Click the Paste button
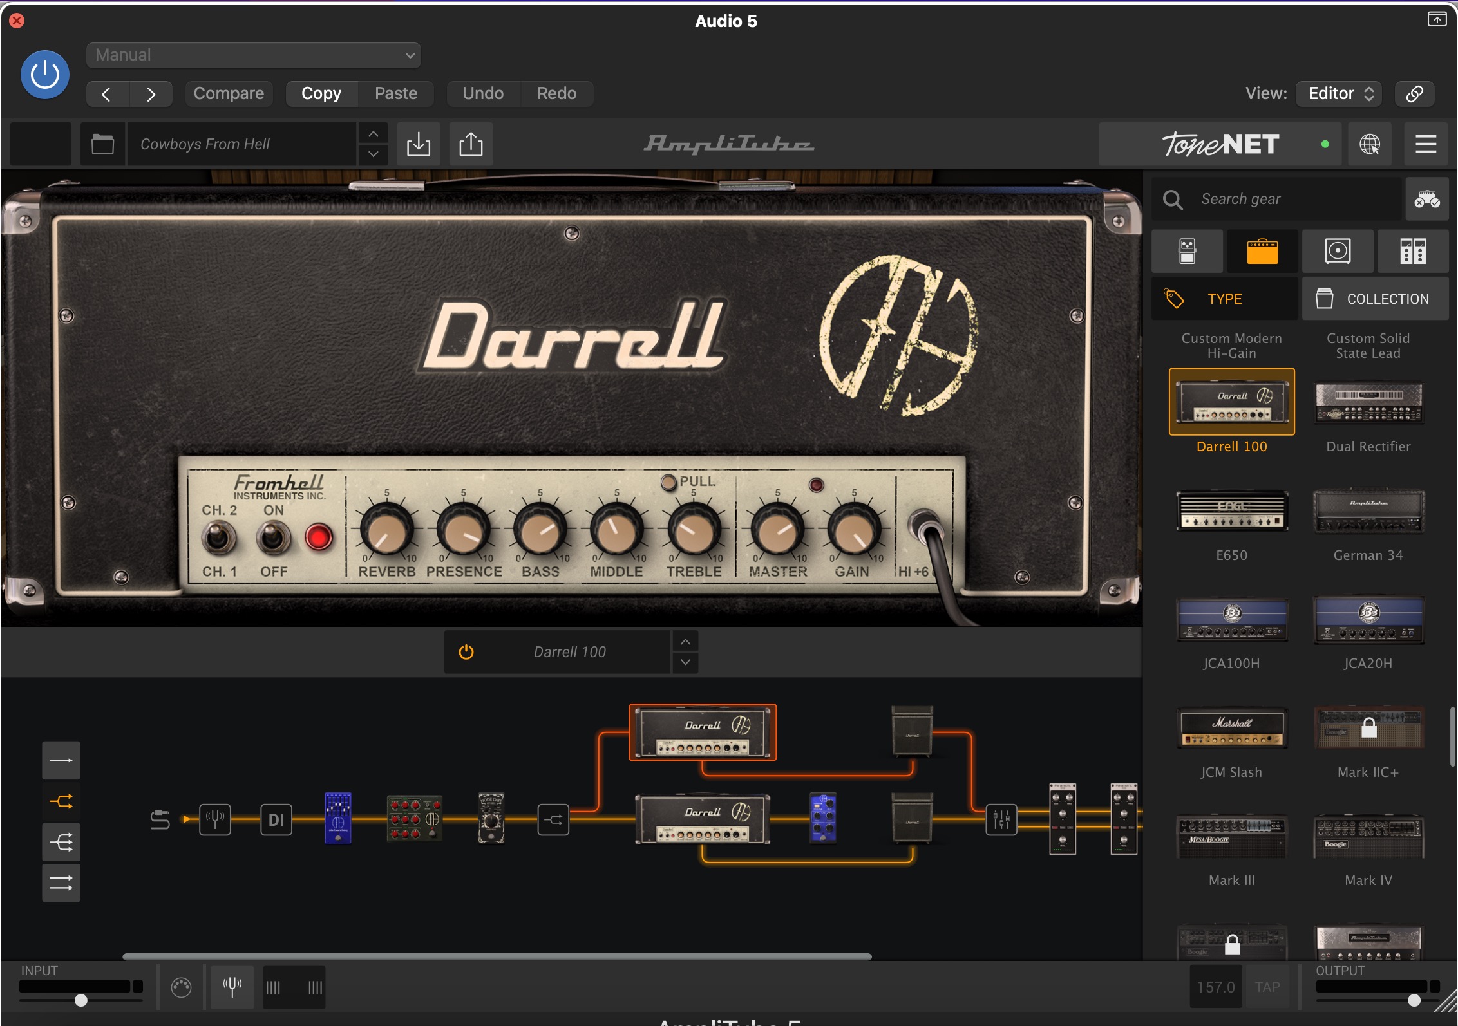 tap(396, 94)
